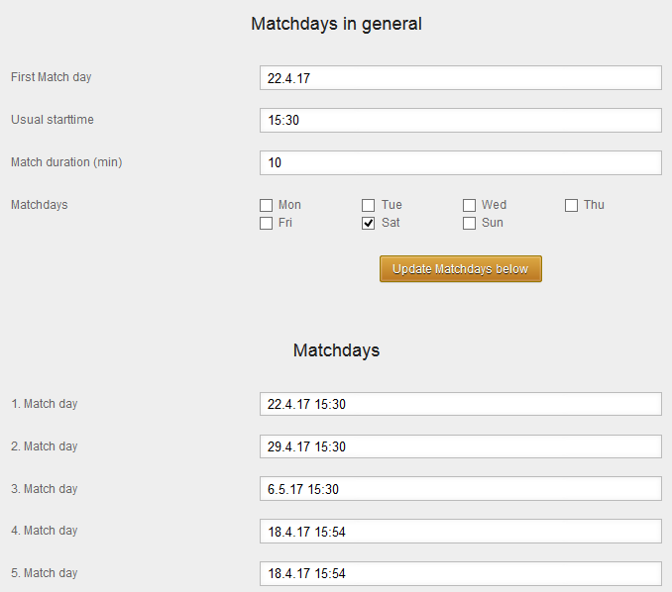This screenshot has width=672, height=592.
Task: Enable the Mon matchday checkbox
Action: [266, 206]
